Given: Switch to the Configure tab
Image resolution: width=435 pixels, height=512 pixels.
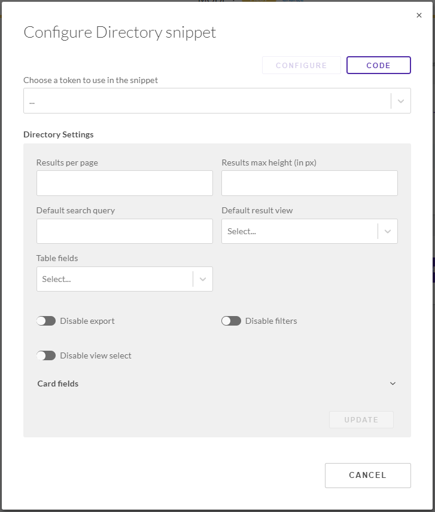Looking at the screenshot, I should (x=301, y=65).
